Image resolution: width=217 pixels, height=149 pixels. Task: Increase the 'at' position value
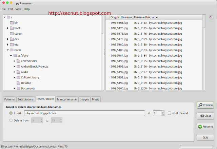[x=163, y=112]
